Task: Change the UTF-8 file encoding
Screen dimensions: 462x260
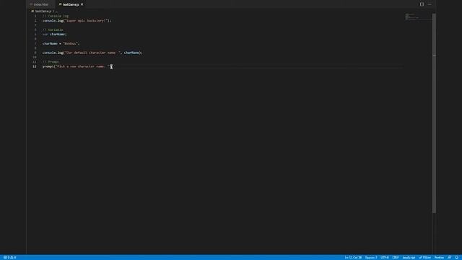Action: (385, 257)
